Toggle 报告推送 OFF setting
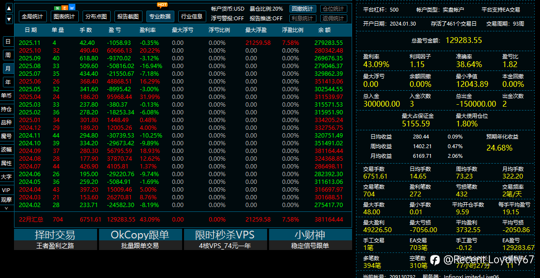The height and width of the screenshot is (278, 540). pos(266,18)
